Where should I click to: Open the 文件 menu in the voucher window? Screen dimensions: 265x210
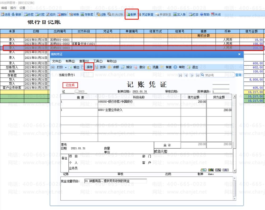click(57, 61)
